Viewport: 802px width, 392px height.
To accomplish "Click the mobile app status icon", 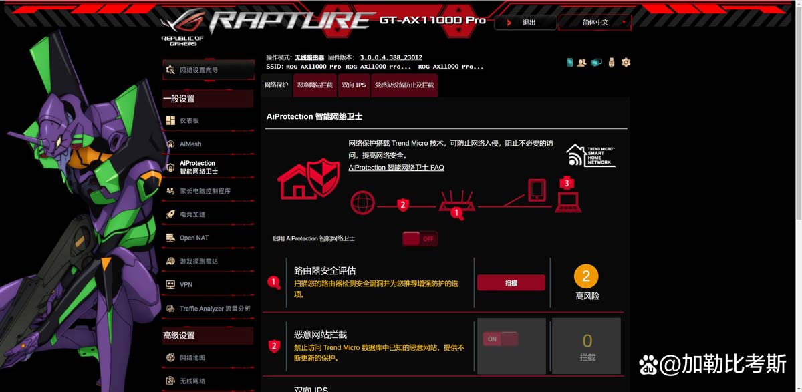I will (x=570, y=62).
